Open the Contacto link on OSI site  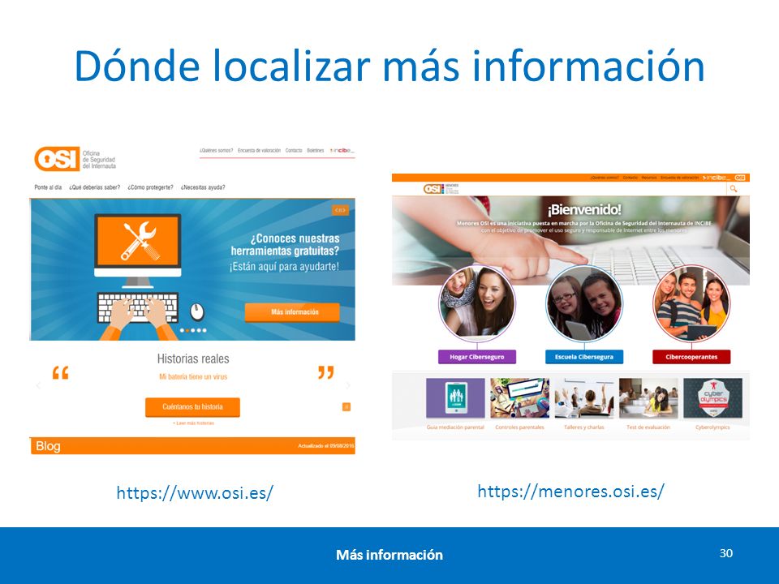point(294,151)
